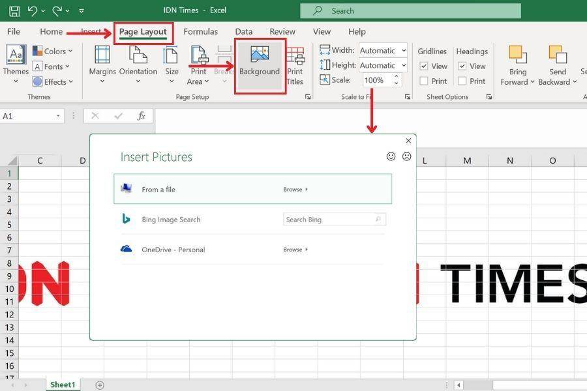Select the Sheet1 tab
The width and height of the screenshot is (587, 391).
63,384
